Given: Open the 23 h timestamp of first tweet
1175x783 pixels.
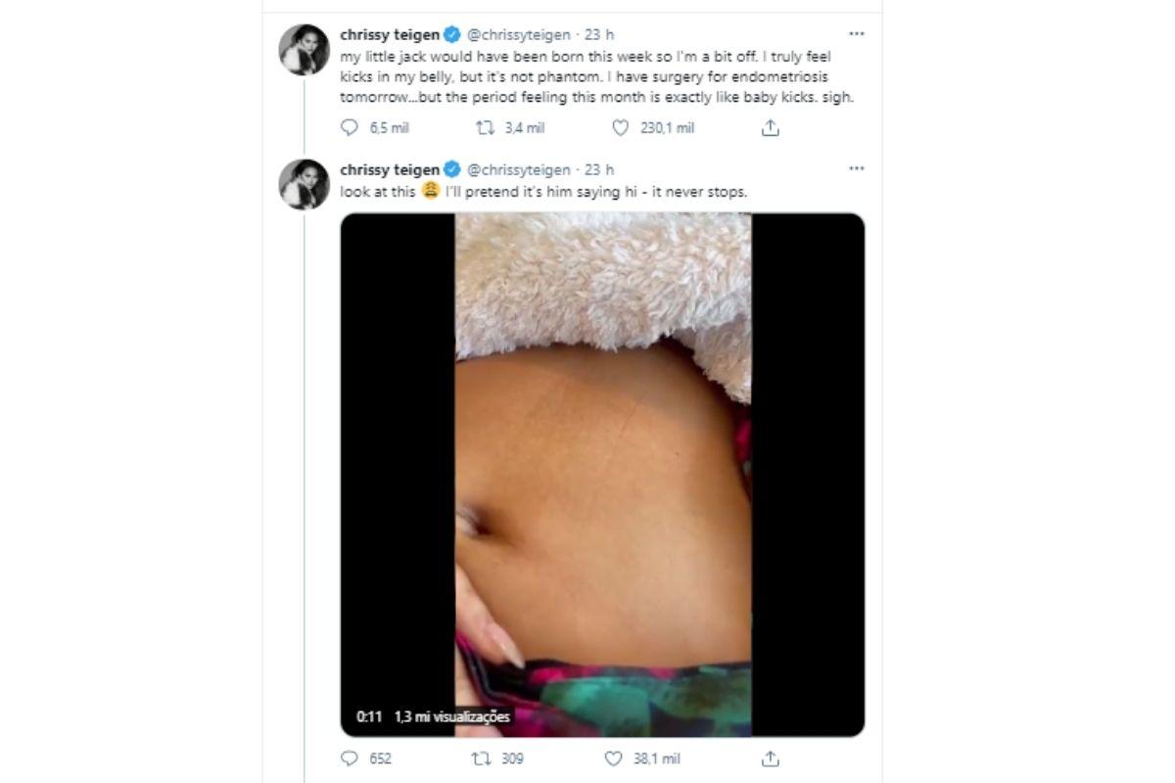Looking at the screenshot, I should [599, 34].
